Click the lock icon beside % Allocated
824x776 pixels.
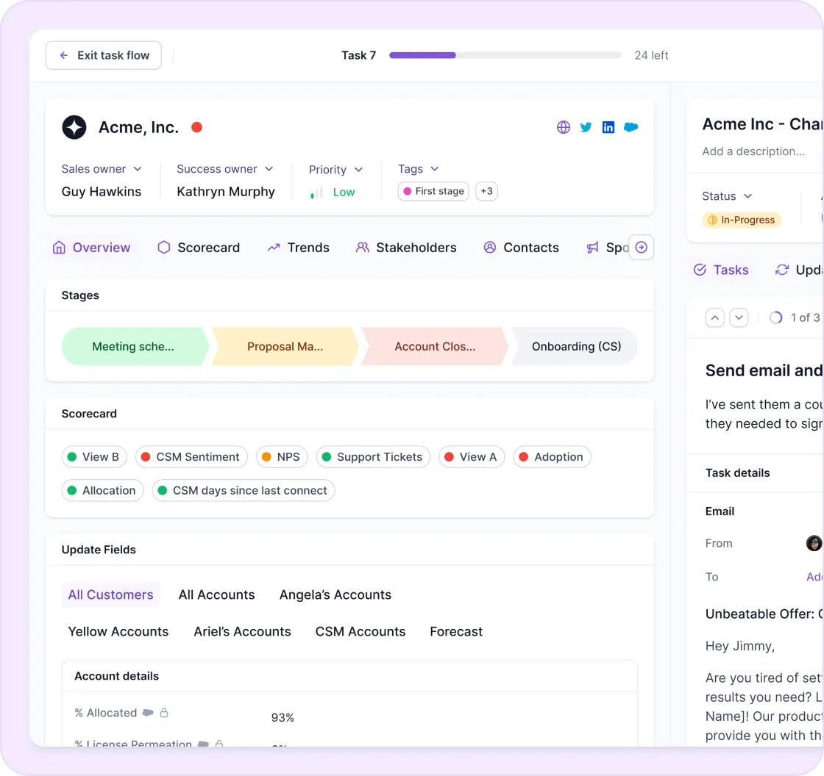point(164,713)
